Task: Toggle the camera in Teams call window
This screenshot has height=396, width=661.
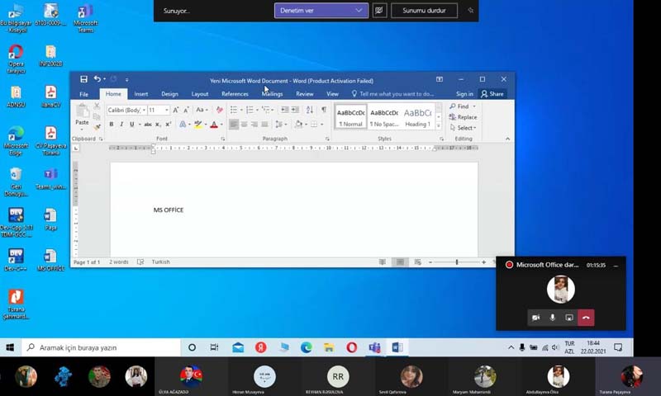Action: point(535,318)
